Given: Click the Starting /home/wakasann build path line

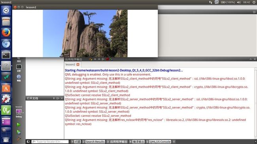Looking at the screenshot, I should [124, 70].
